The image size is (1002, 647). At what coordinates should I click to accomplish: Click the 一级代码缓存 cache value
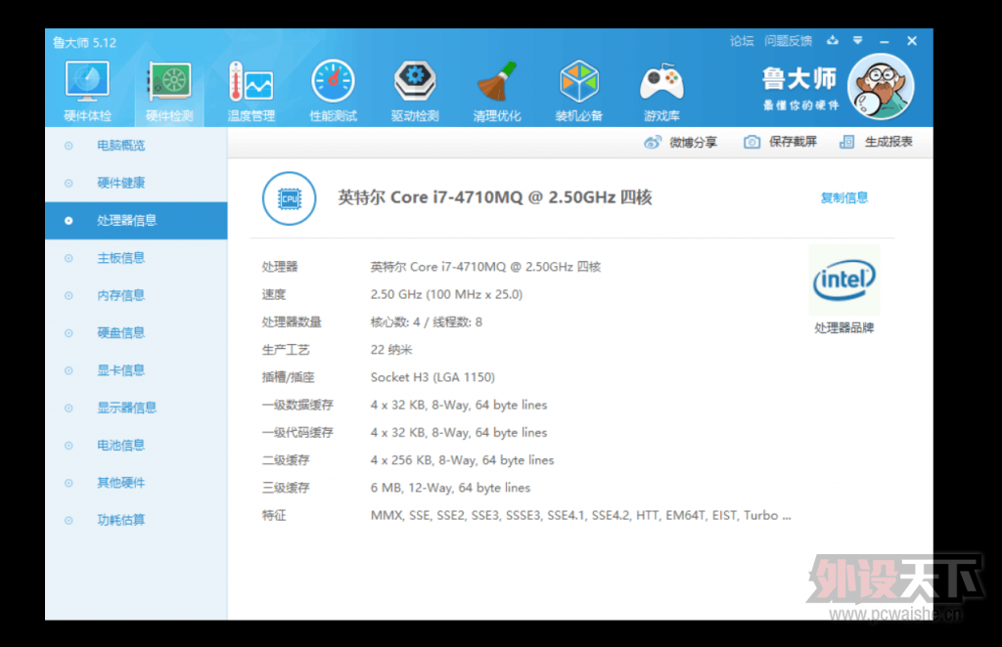(459, 433)
